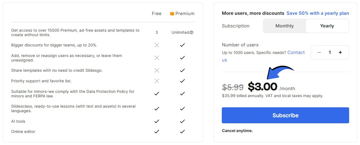
Task: Click the Premium column header
Action: pyautogui.click(x=185, y=14)
